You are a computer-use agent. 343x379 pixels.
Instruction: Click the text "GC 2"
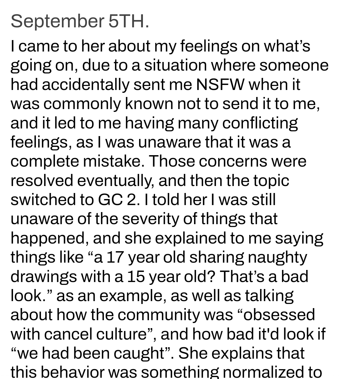coord(118,199)
